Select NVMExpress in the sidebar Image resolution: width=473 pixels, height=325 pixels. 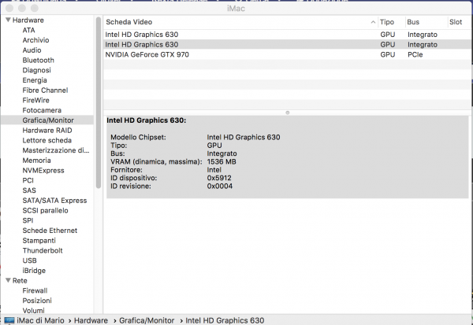(43, 170)
